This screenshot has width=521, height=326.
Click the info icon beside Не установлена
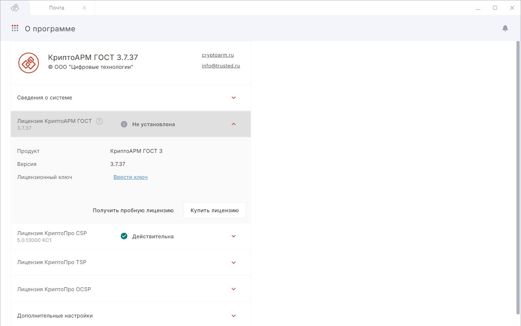pyautogui.click(x=124, y=124)
